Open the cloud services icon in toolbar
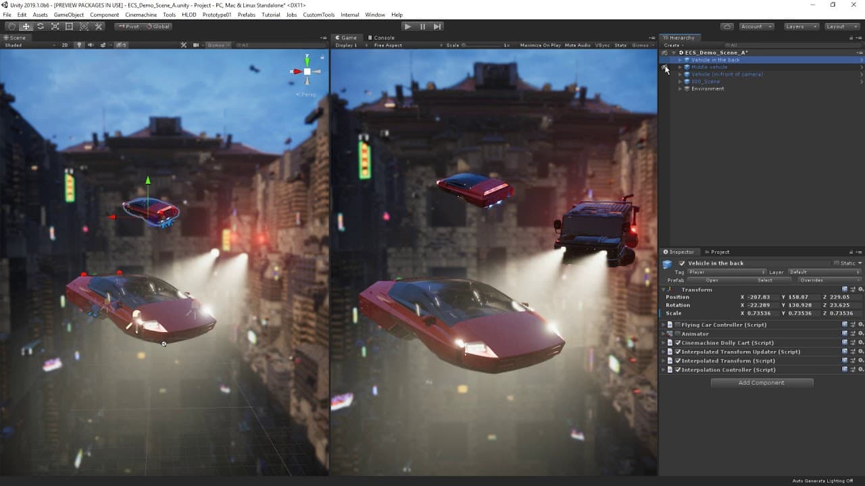 (727, 26)
